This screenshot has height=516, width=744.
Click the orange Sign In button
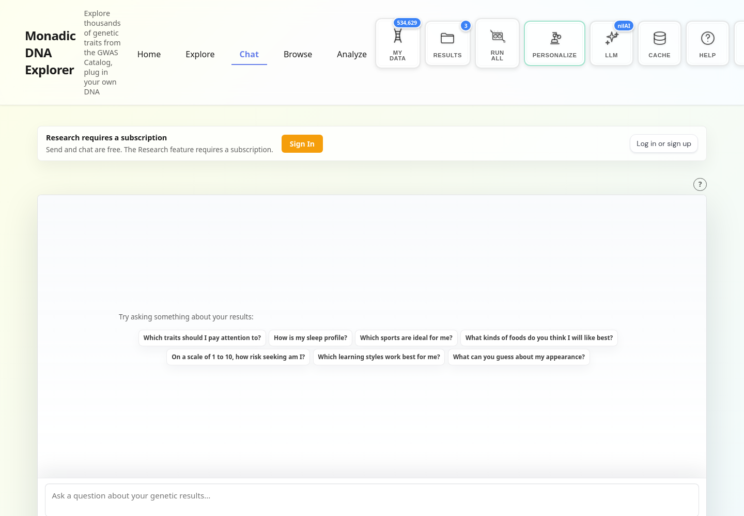tap(302, 144)
